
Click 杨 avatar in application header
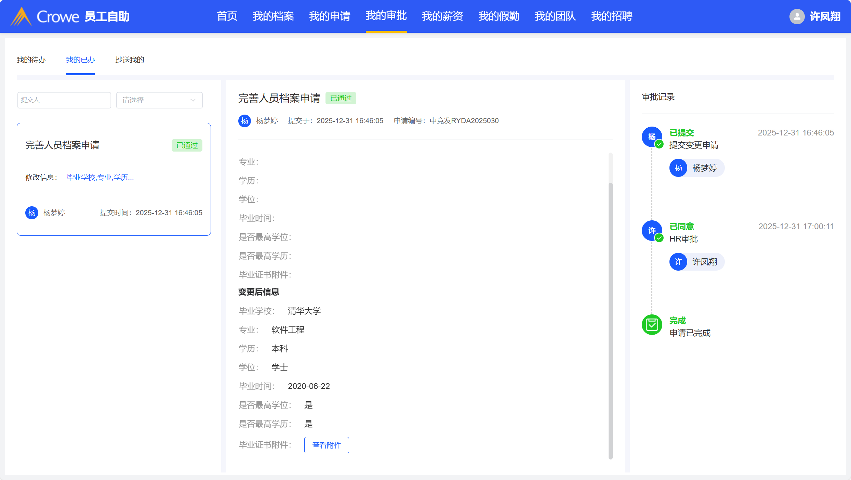244,121
